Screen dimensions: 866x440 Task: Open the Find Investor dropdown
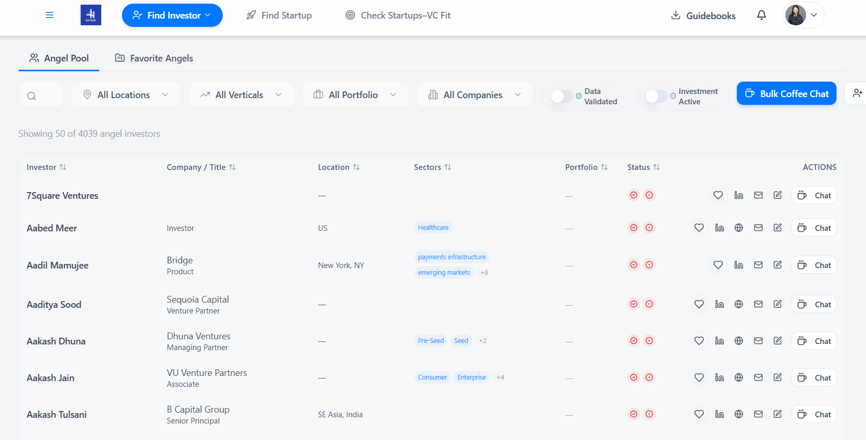click(x=172, y=15)
